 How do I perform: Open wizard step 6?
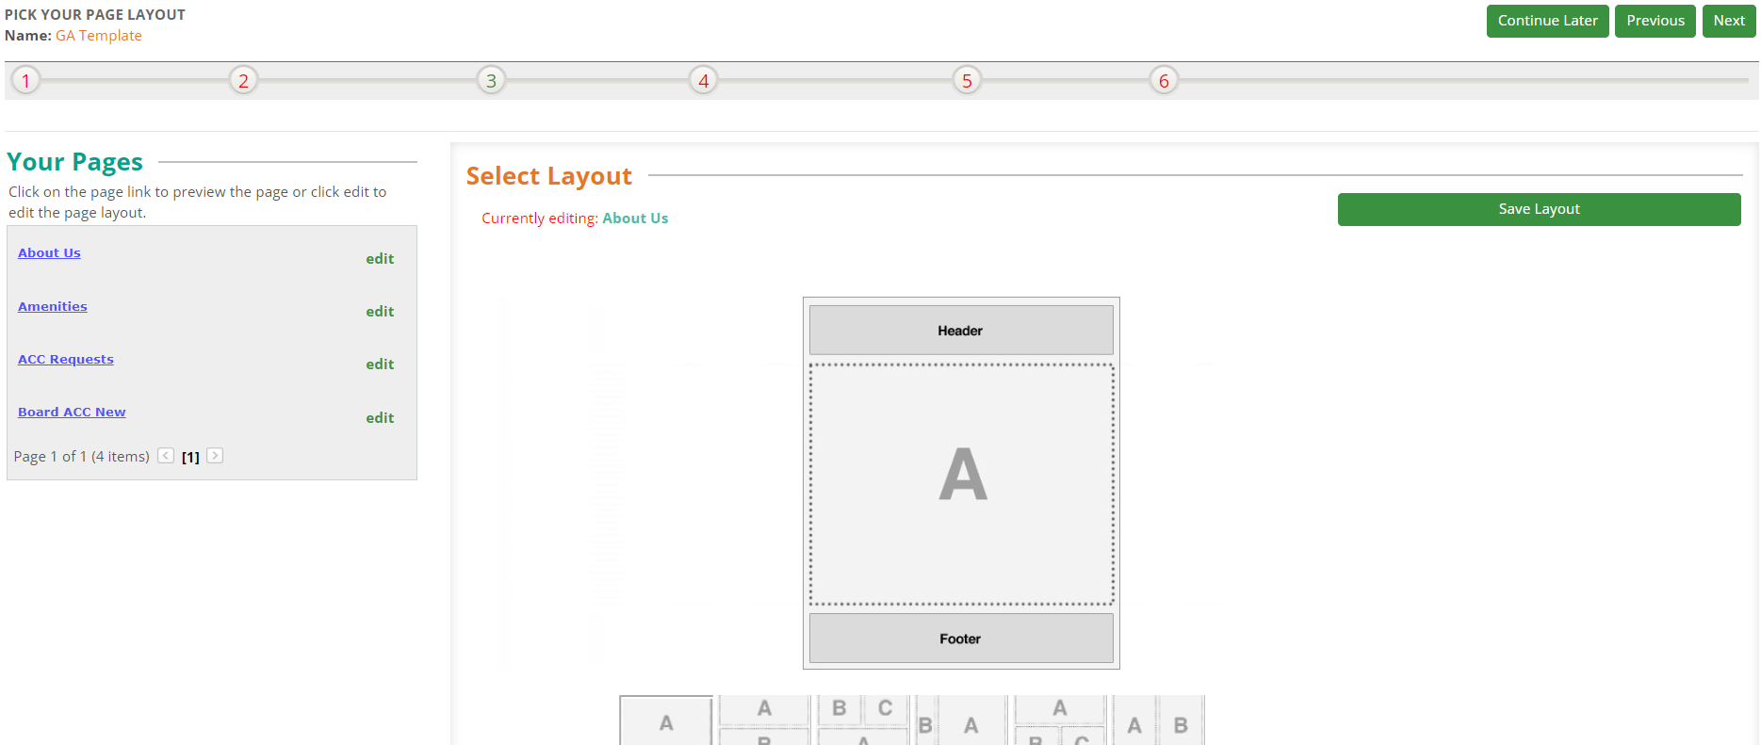1164,81
